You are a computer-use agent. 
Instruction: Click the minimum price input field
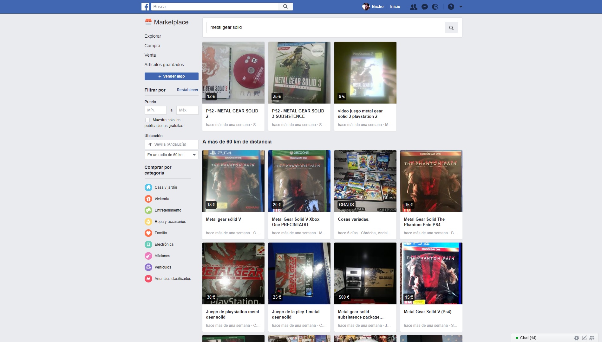(155, 110)
